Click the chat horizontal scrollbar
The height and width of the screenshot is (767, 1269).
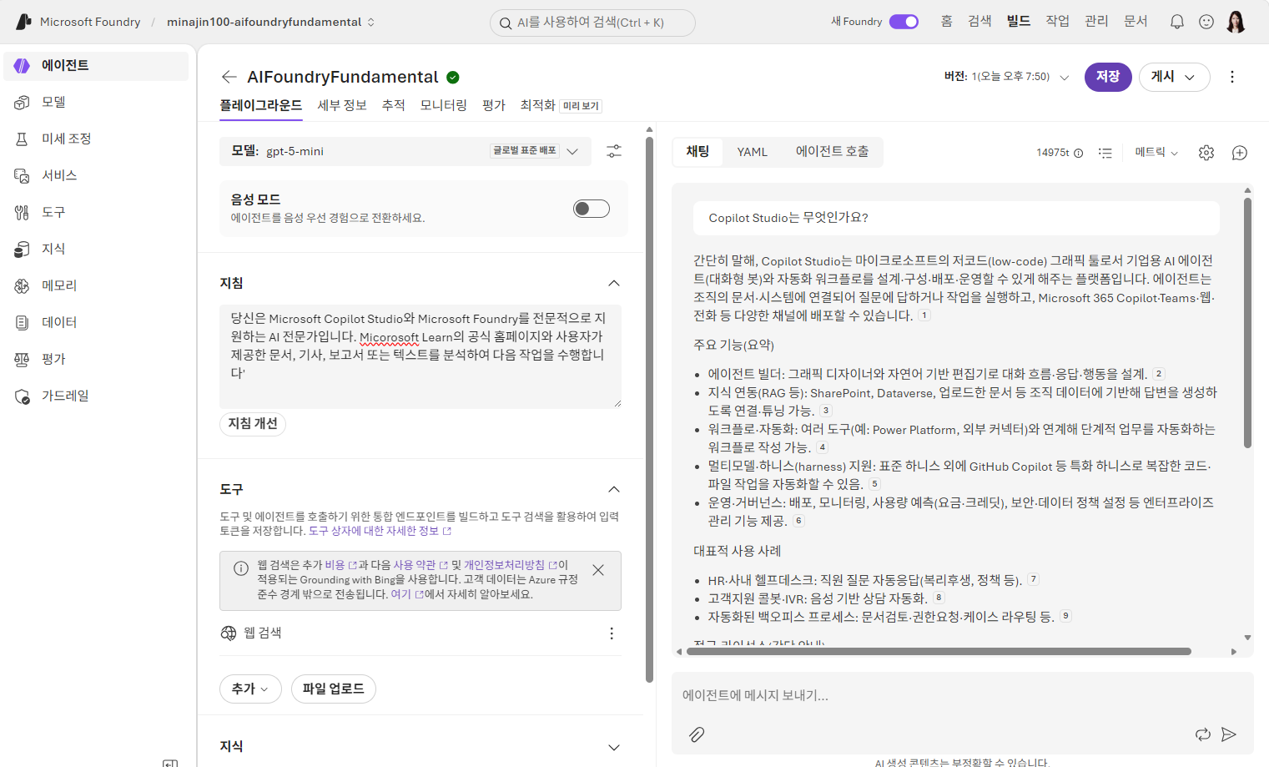point(938,652)
